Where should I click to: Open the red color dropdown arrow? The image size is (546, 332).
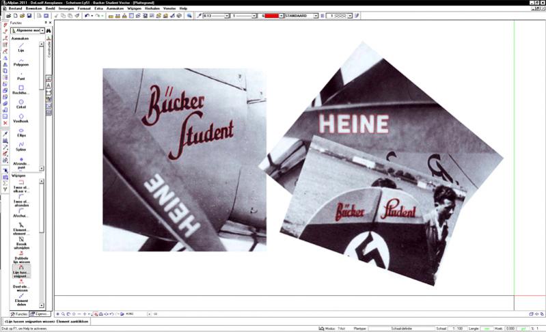click(282, 16)
